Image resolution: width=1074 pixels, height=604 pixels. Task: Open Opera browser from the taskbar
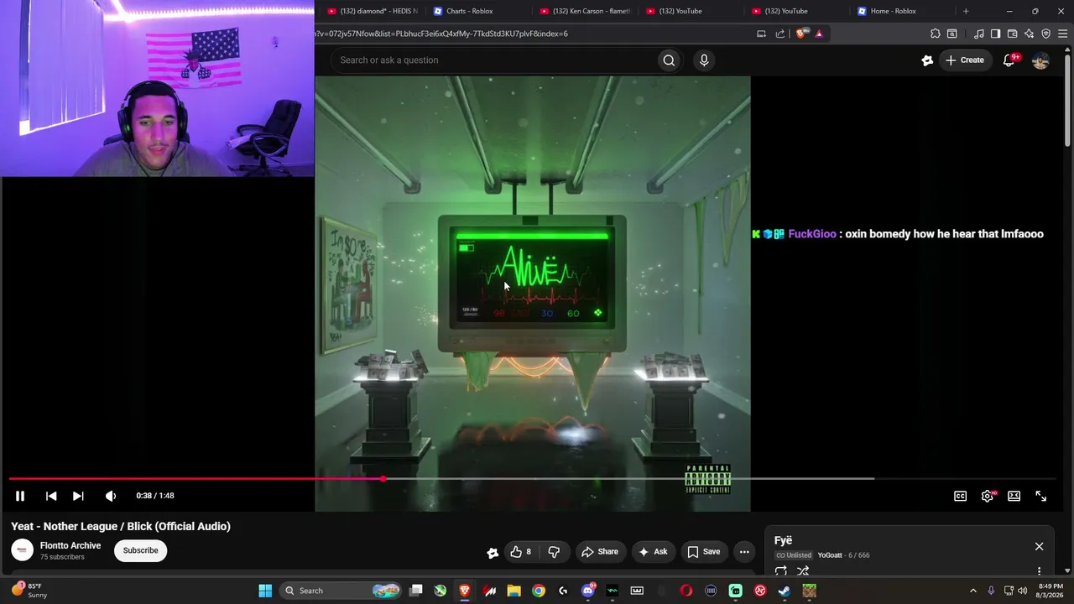[686, 591]
